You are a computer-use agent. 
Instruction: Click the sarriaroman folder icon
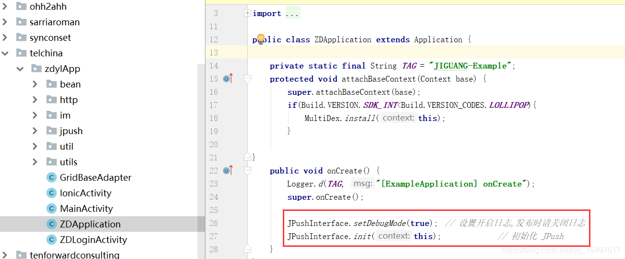[21, 22]
